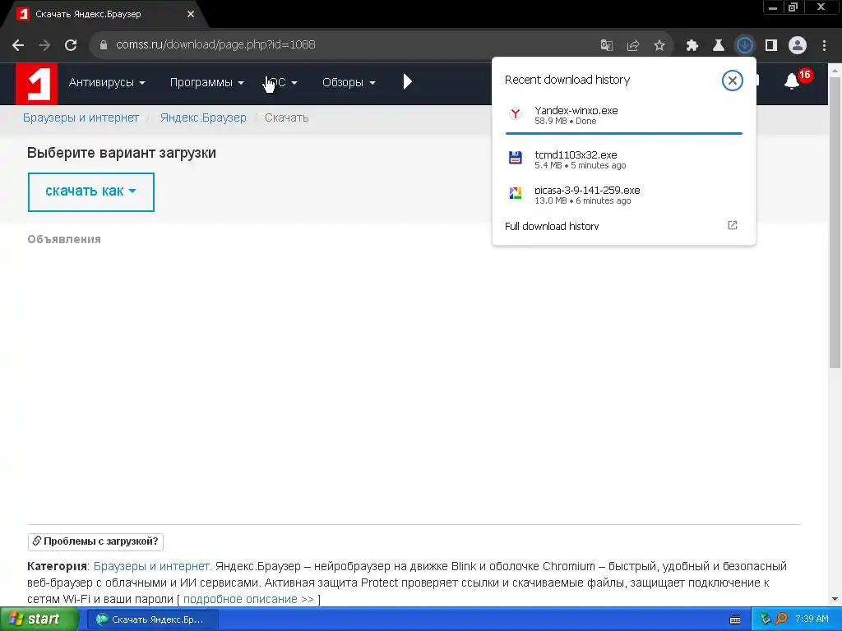Open the profile avatar menu
The width and height of the screenshot is (842, 631).
798,45
